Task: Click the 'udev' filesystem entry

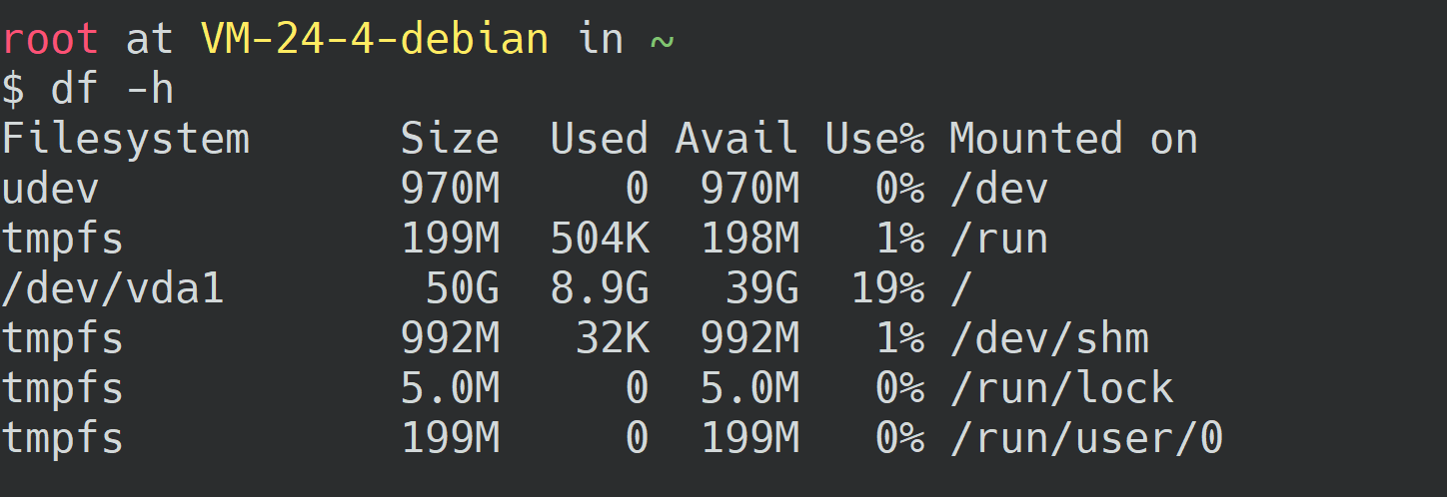Action: [50, 189]
